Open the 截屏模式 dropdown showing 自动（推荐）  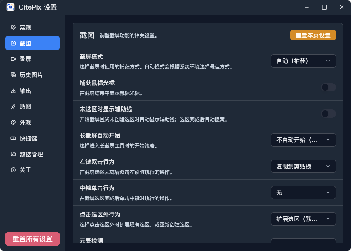pyautogui.click(x=303, y=61)
